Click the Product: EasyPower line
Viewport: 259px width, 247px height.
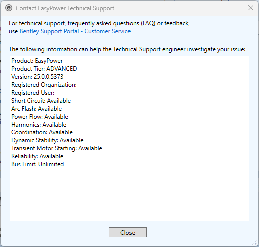[37, 61]
